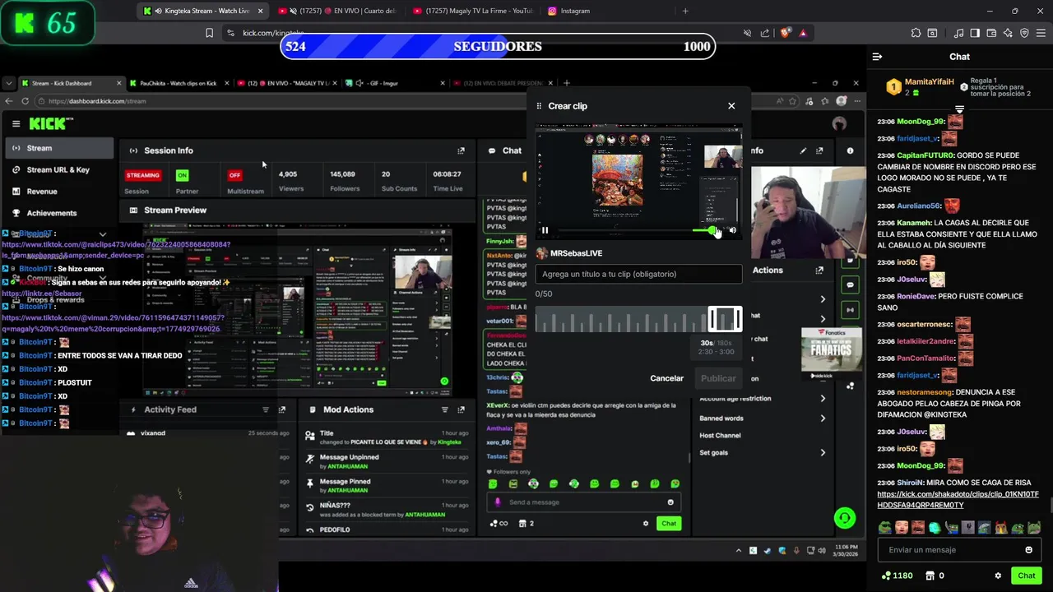Grab the Crear clip drag handle icon
This screenshot has height=592, width=1053.
coord(539,106)
